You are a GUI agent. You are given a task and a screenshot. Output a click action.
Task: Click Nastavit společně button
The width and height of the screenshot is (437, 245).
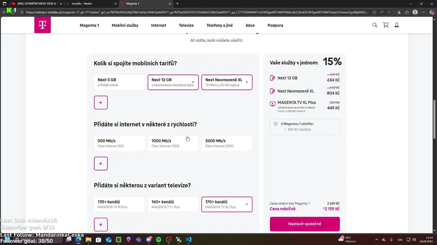coord(305,224)
